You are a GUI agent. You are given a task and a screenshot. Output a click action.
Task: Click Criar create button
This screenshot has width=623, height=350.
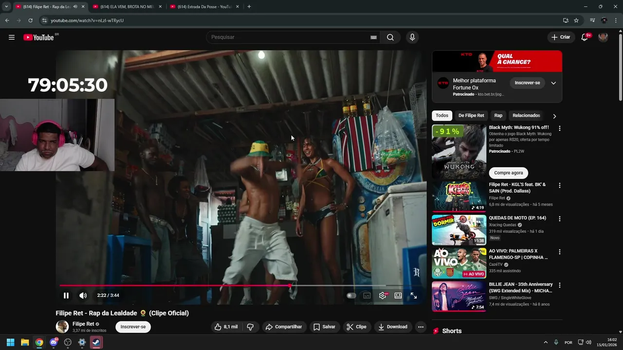coord(561,37)
